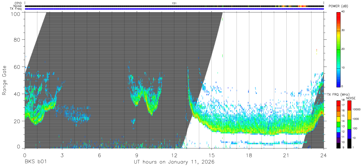Click the TX FRQ color scale bar

point(339,124)
